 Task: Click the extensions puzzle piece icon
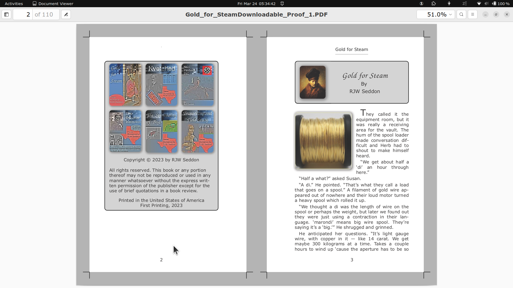pyautogui.click(x=434, y=4)
